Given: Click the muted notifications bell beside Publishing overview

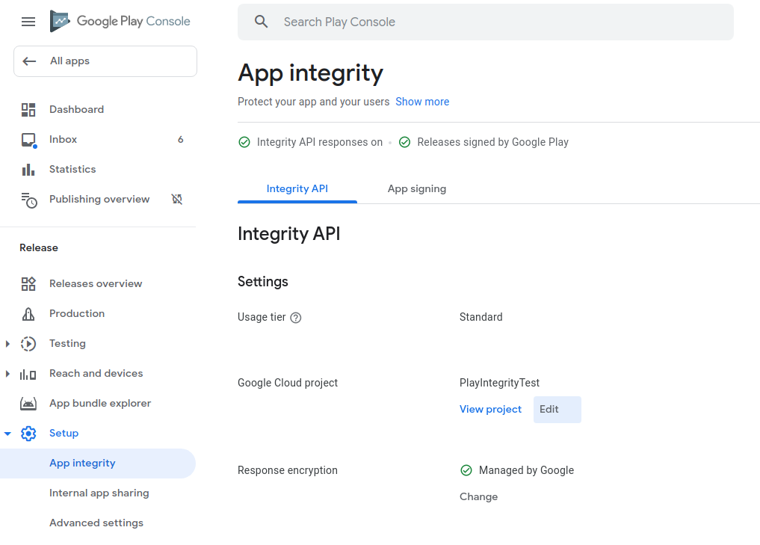Looking at the screenshot, I should point(177,199).
